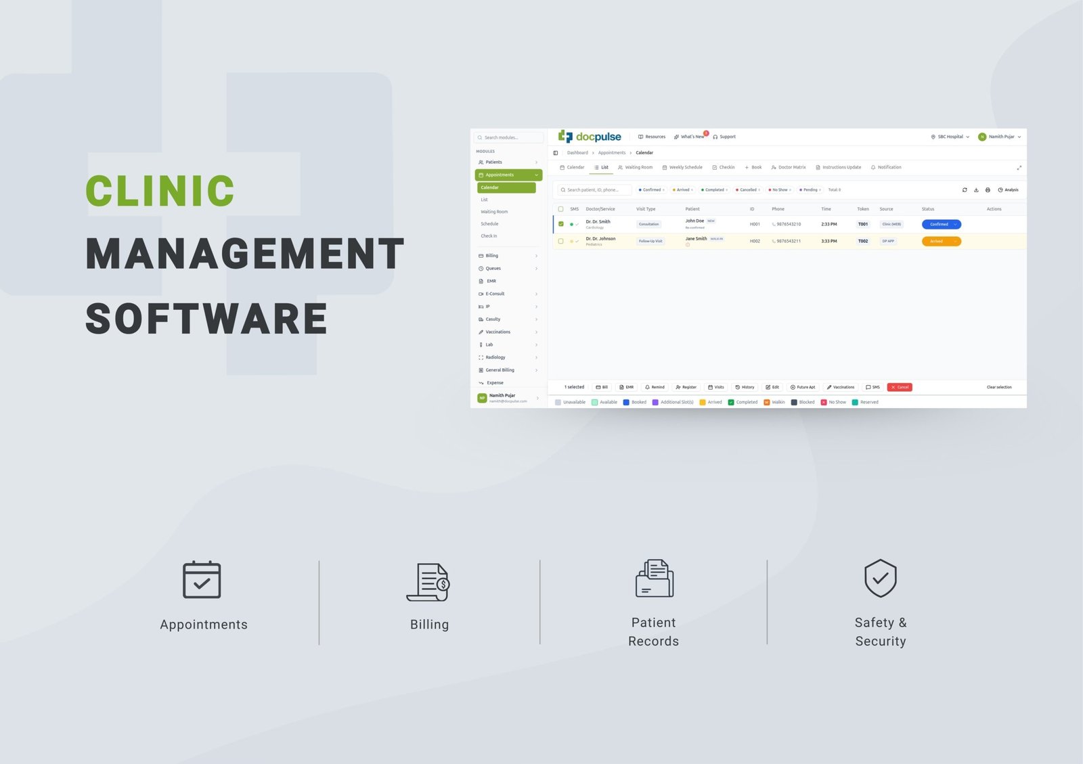Uncheck the Dr. Smith appointment row checkbox

560,224
